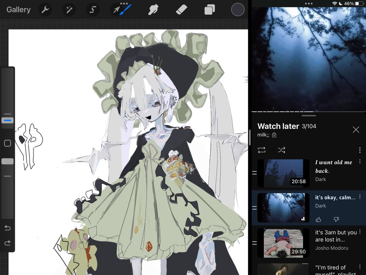Tap the 'it's okay, calm...' video title
The image size is (366, 275).
click(335, 197)
